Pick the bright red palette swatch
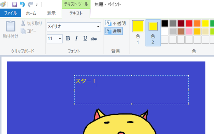 (x=189, y=23)
